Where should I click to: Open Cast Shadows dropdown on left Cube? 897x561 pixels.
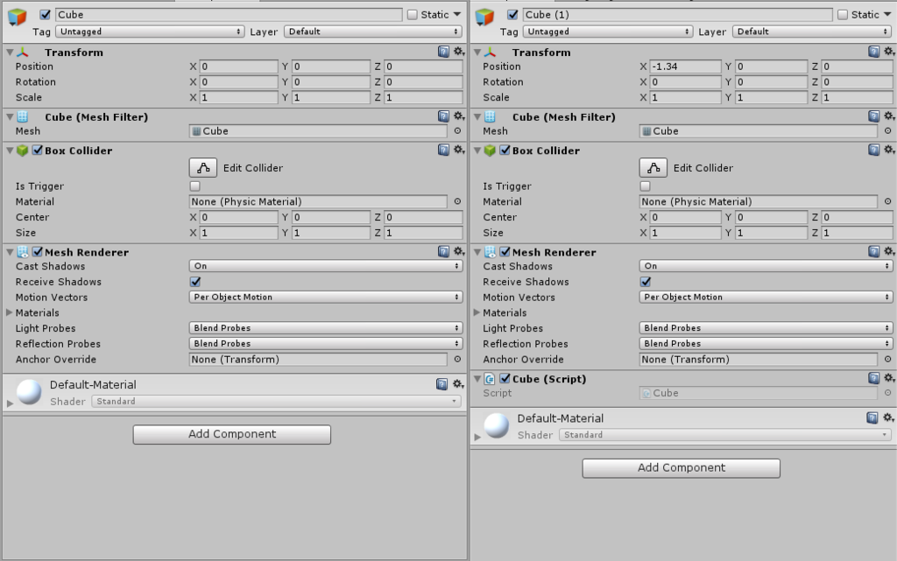(326, 266)
